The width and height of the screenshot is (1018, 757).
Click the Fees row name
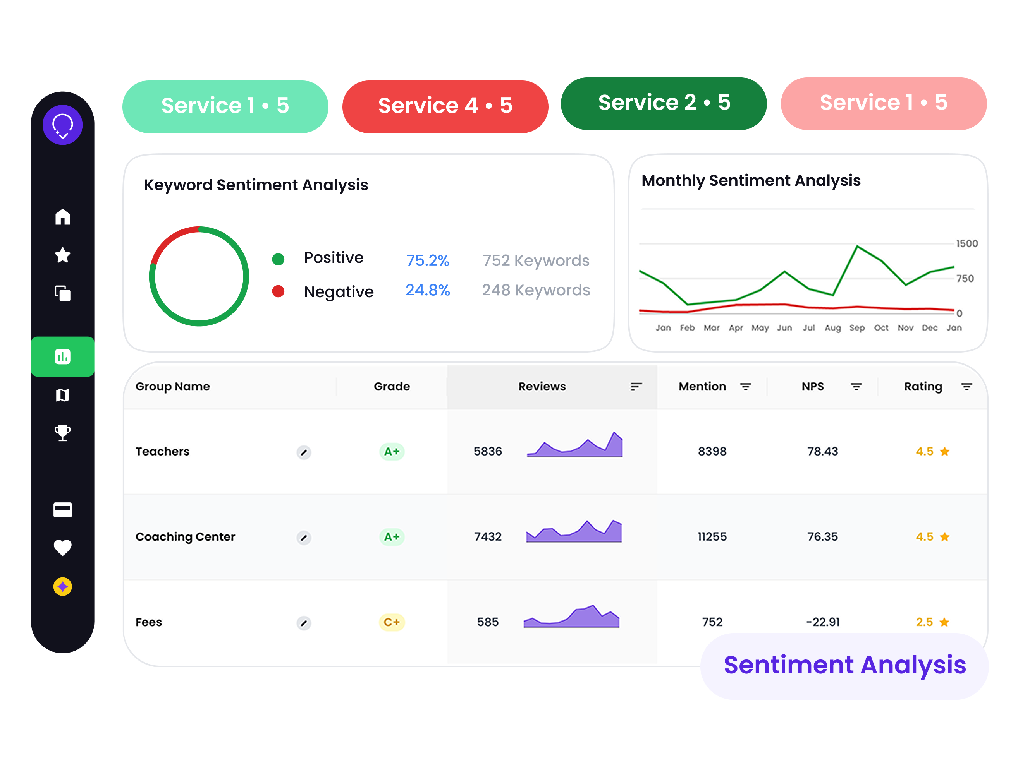coord(149,622)
